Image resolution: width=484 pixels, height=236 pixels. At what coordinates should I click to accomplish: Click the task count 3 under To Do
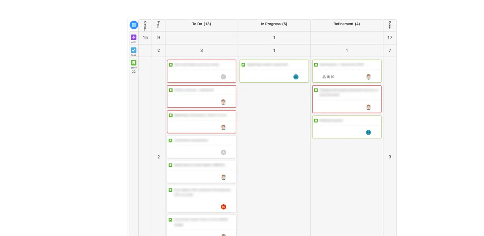(x=202, y=51)
